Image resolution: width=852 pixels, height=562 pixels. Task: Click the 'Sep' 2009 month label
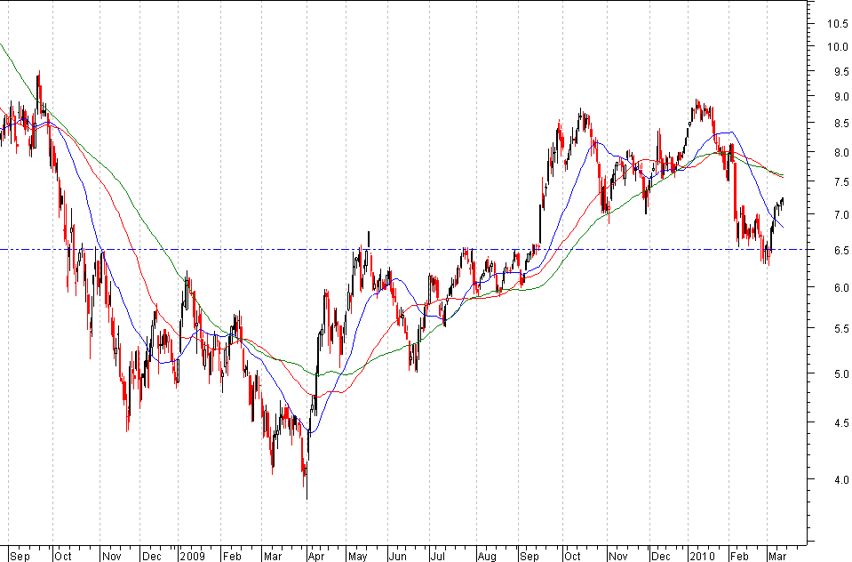pos(530,556)
